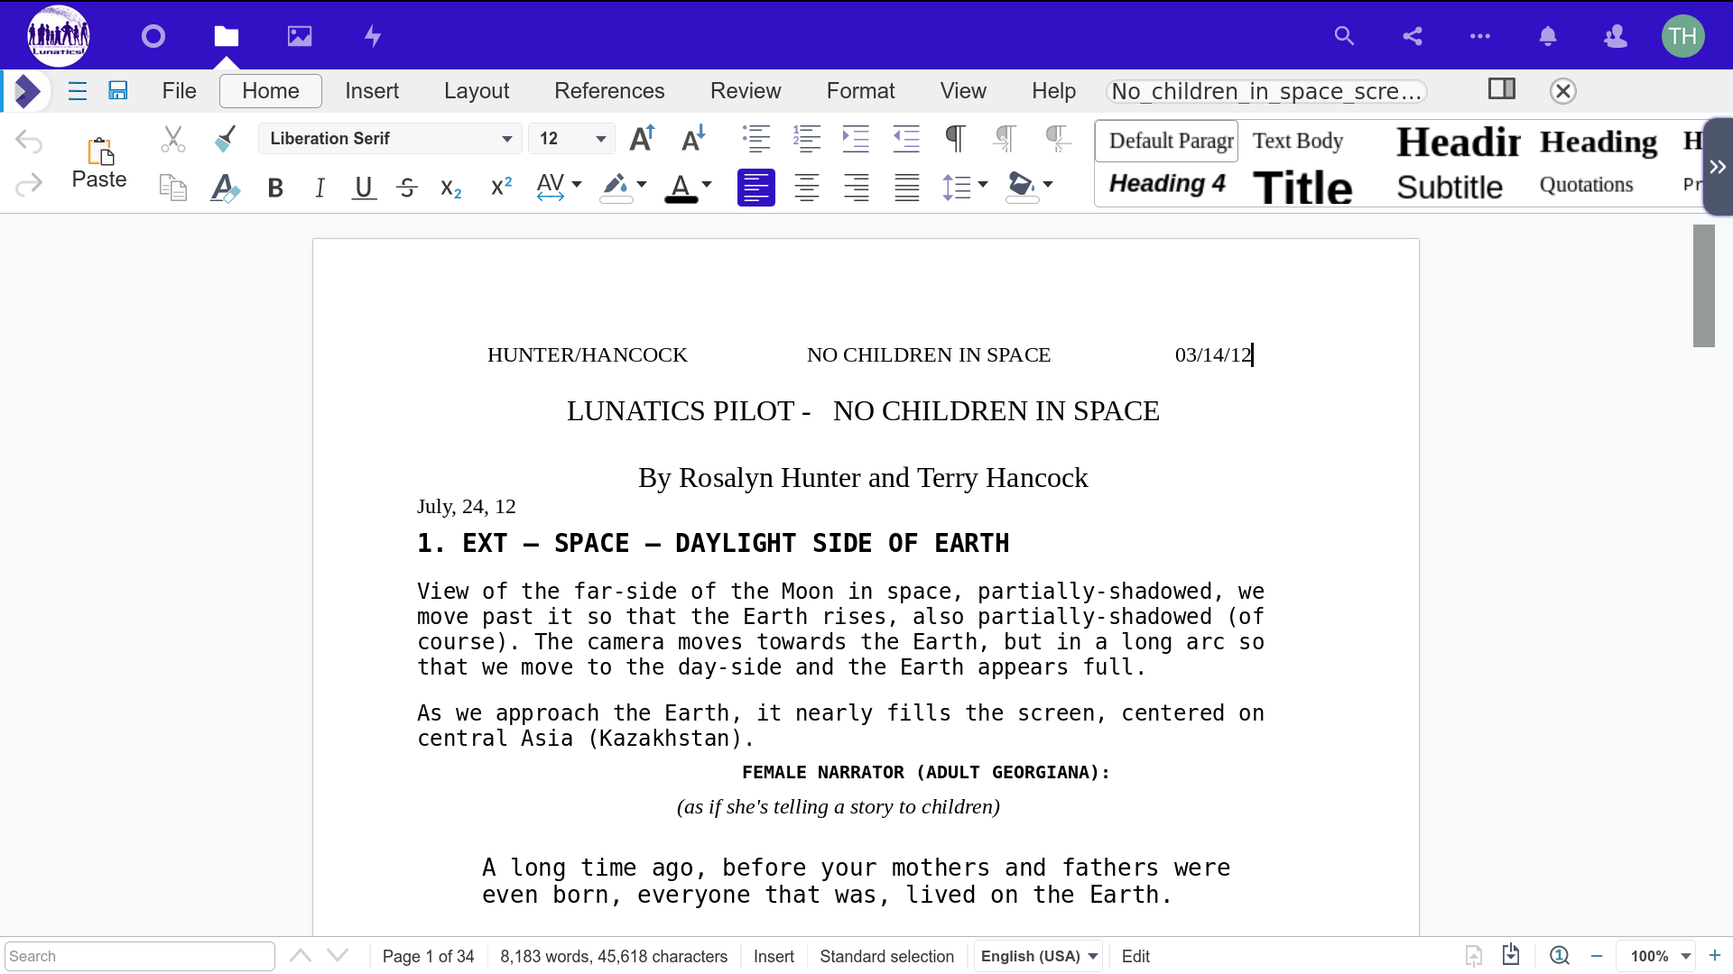Click the font color red swatch button
The image size is (1733, 974).
pyautogui.click(x=681, y=188)
